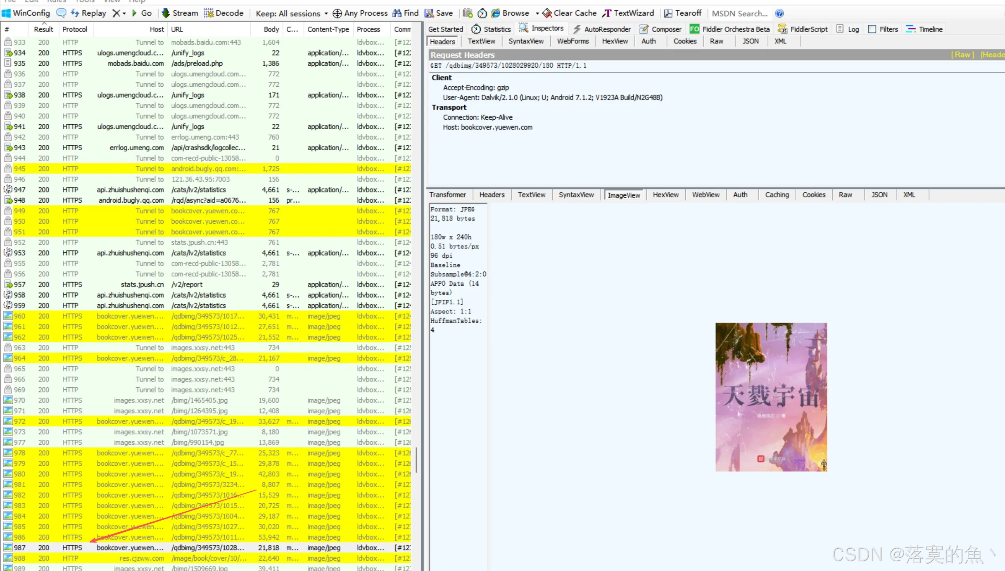Open the Get Started tab

[445, 29]
